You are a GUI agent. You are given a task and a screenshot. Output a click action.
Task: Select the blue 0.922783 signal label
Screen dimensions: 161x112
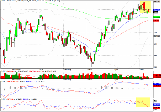tap(157, 84)
